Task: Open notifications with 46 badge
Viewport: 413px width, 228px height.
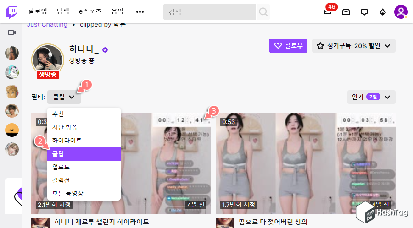Action: tap(328, 11)
